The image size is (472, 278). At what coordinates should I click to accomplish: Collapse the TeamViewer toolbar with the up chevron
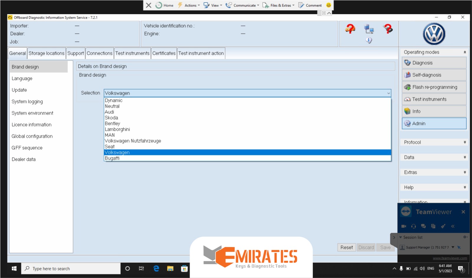[329, 13]
